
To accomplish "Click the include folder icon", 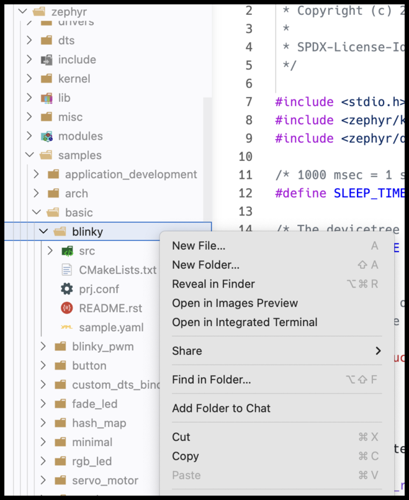I will (x=47, y=60).
